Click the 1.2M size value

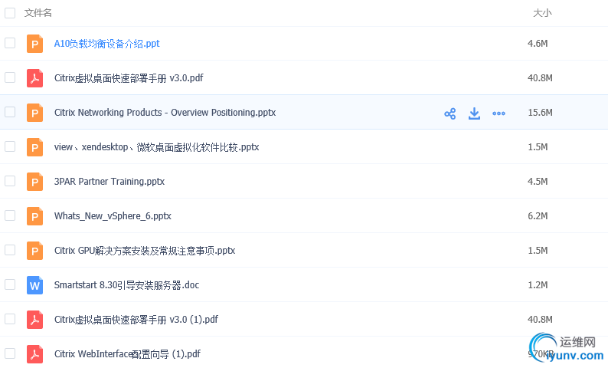click(538, 285)
